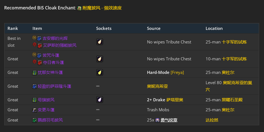Click the green icon beside 鹦鹉羽毛披风

[35, 120]
